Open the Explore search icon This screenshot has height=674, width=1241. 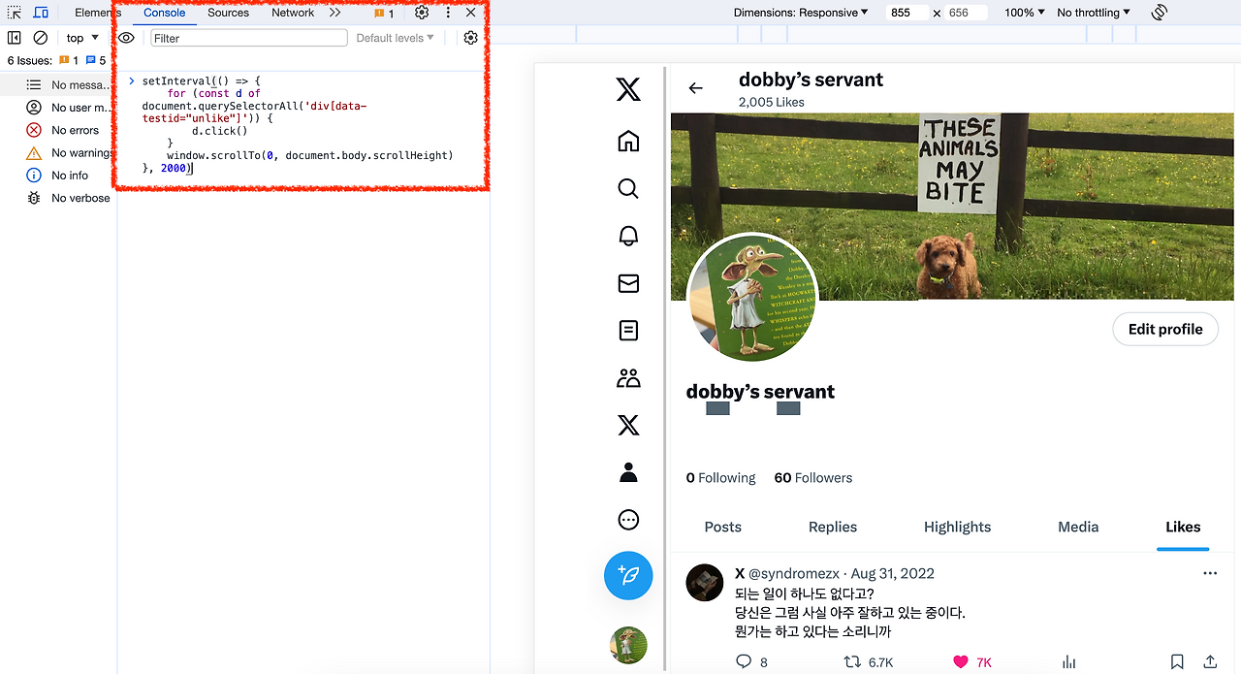point(628,188)
